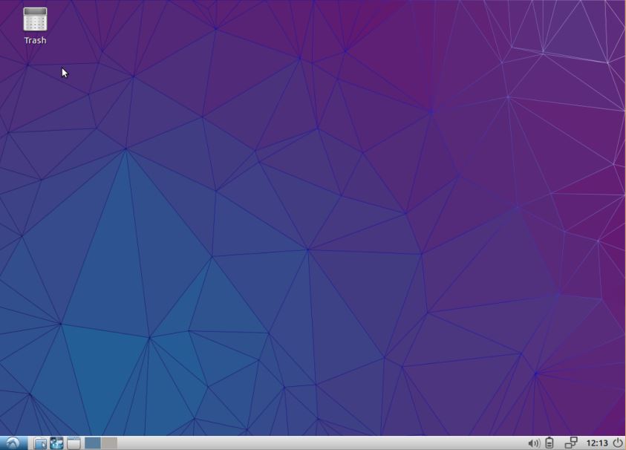Launch the web browser from the panel
Viewport: 626px width, 450px height.
[56, 443]
